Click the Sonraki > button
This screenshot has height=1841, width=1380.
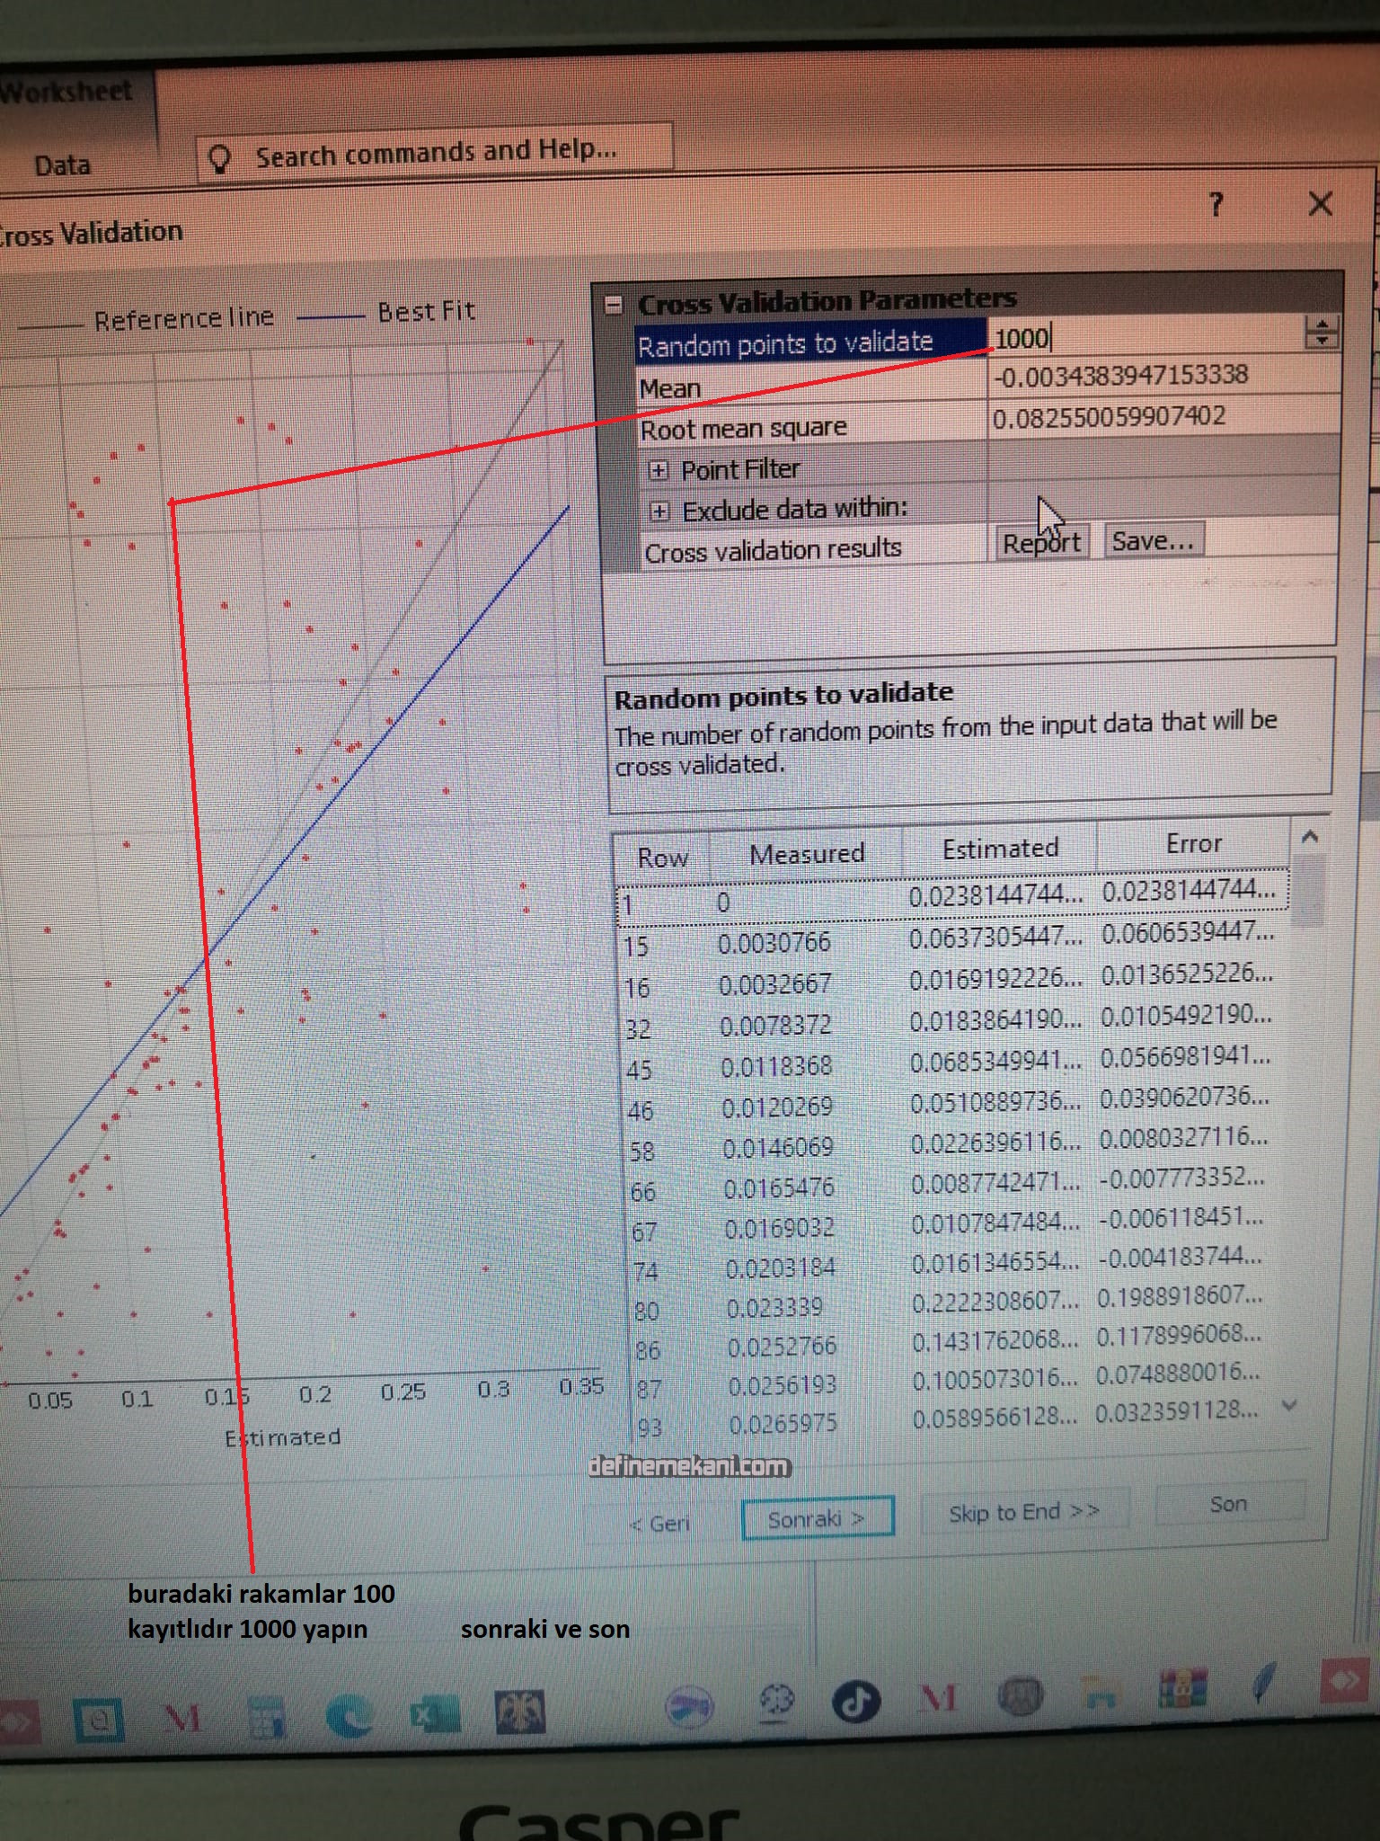817,1518
